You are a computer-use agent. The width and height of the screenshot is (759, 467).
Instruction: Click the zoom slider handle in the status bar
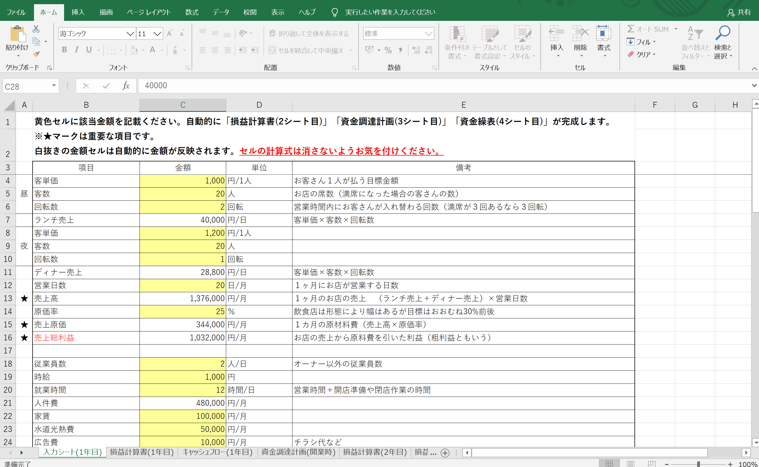tap(698, 464)
